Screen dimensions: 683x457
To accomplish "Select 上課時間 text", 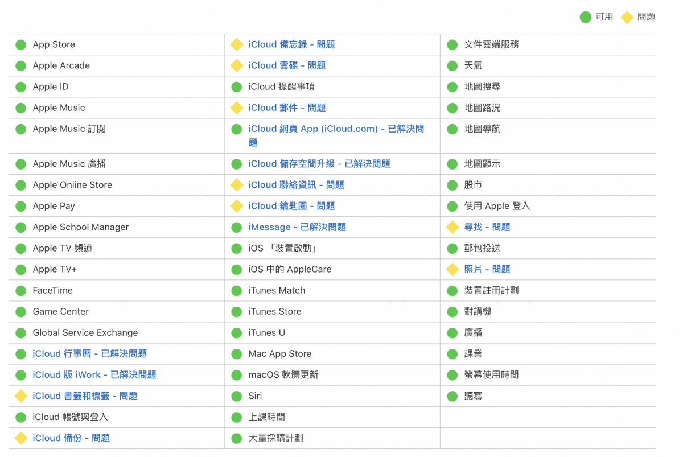I will coord(266,417).
